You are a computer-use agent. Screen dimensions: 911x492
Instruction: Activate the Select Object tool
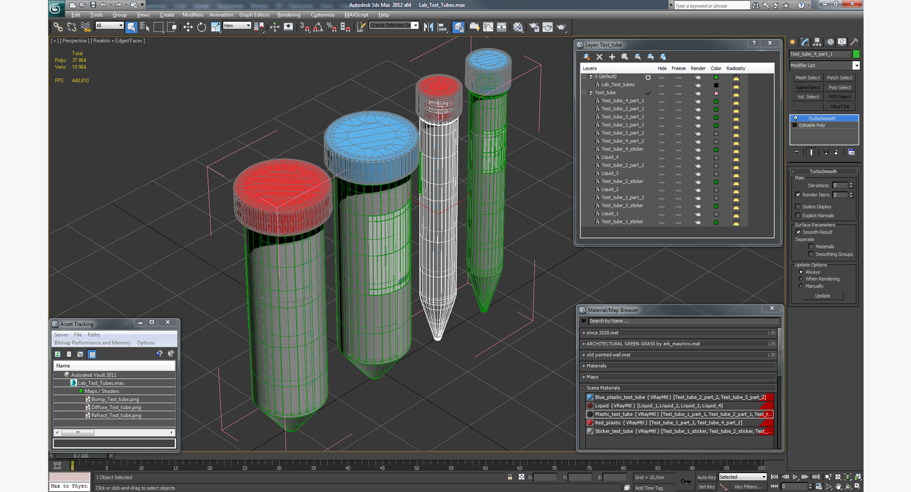click(x=132, y=27)
